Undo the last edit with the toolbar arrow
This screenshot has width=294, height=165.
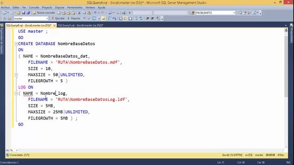click(95, 13)
